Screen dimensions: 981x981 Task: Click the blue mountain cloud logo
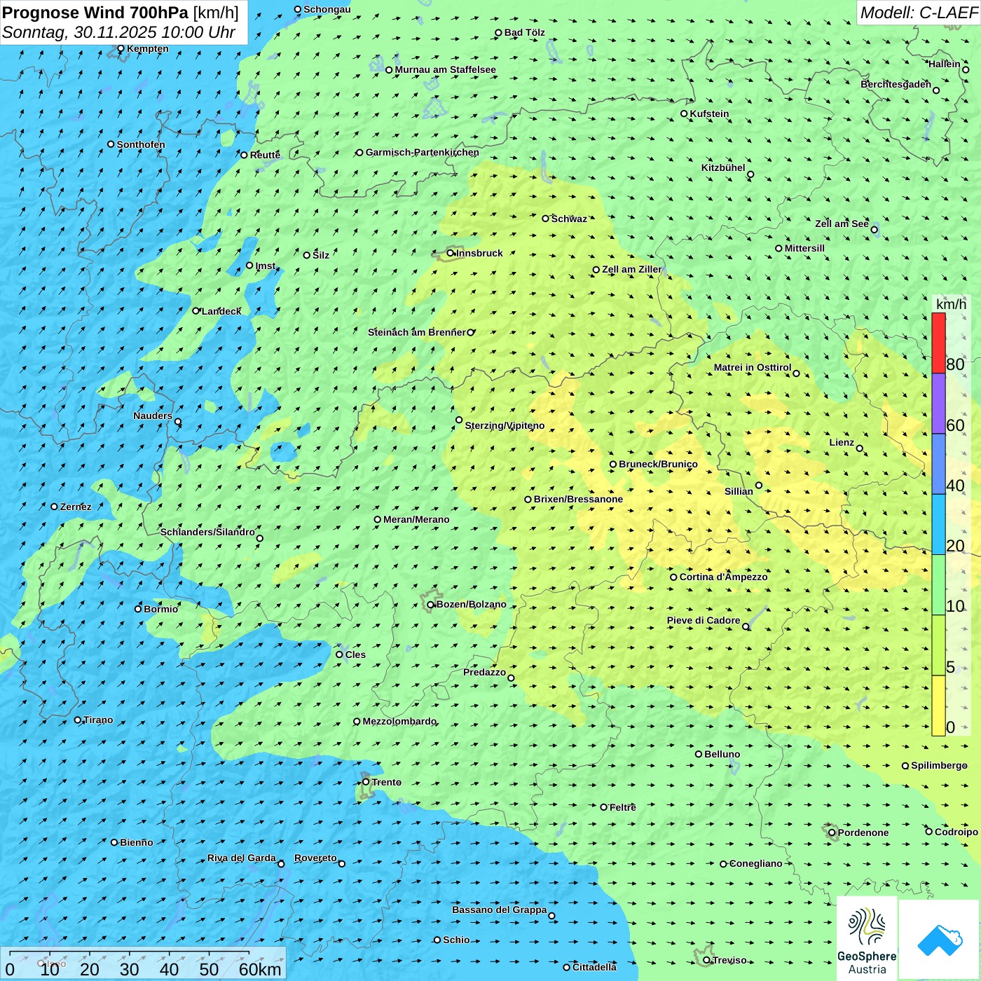tap(939, 940)
